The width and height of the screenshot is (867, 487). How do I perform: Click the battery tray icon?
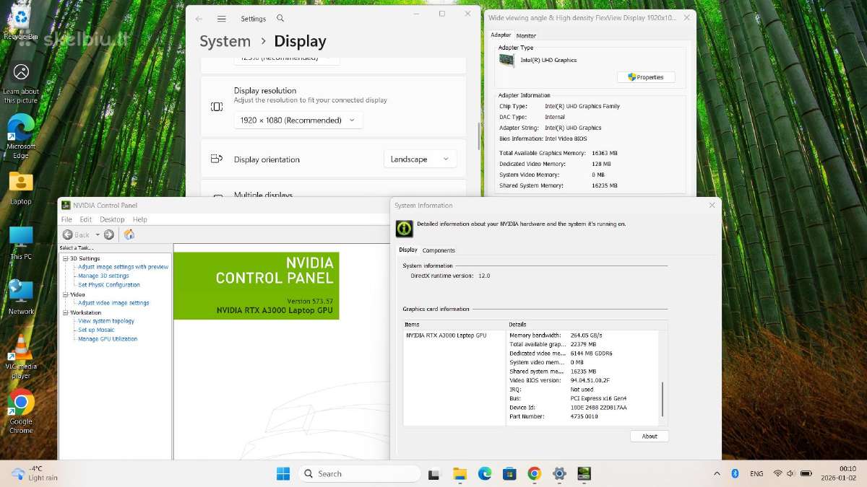pyautogui.click(x=806, y=473)
